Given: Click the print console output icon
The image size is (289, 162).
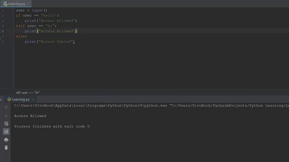Looking at the screenshot, I should pos(6,140).
